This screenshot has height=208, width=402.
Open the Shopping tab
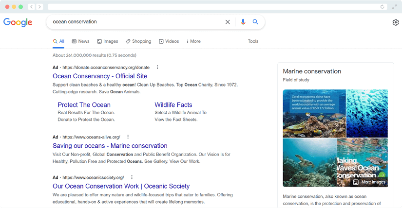point(138,41)
